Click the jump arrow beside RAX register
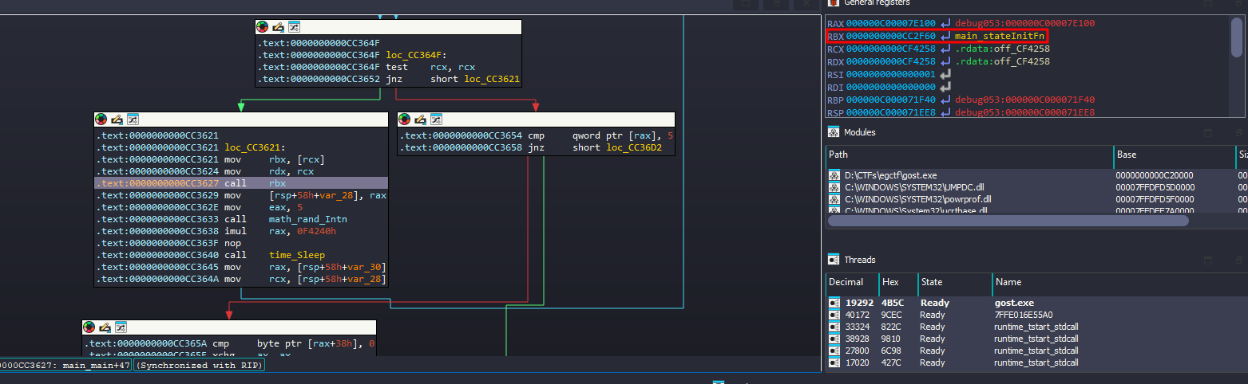 [x=946, y=24]
